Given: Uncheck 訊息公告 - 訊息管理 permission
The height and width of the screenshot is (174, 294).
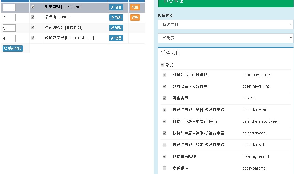Looking at the screenshot, I should pos(165,75).
